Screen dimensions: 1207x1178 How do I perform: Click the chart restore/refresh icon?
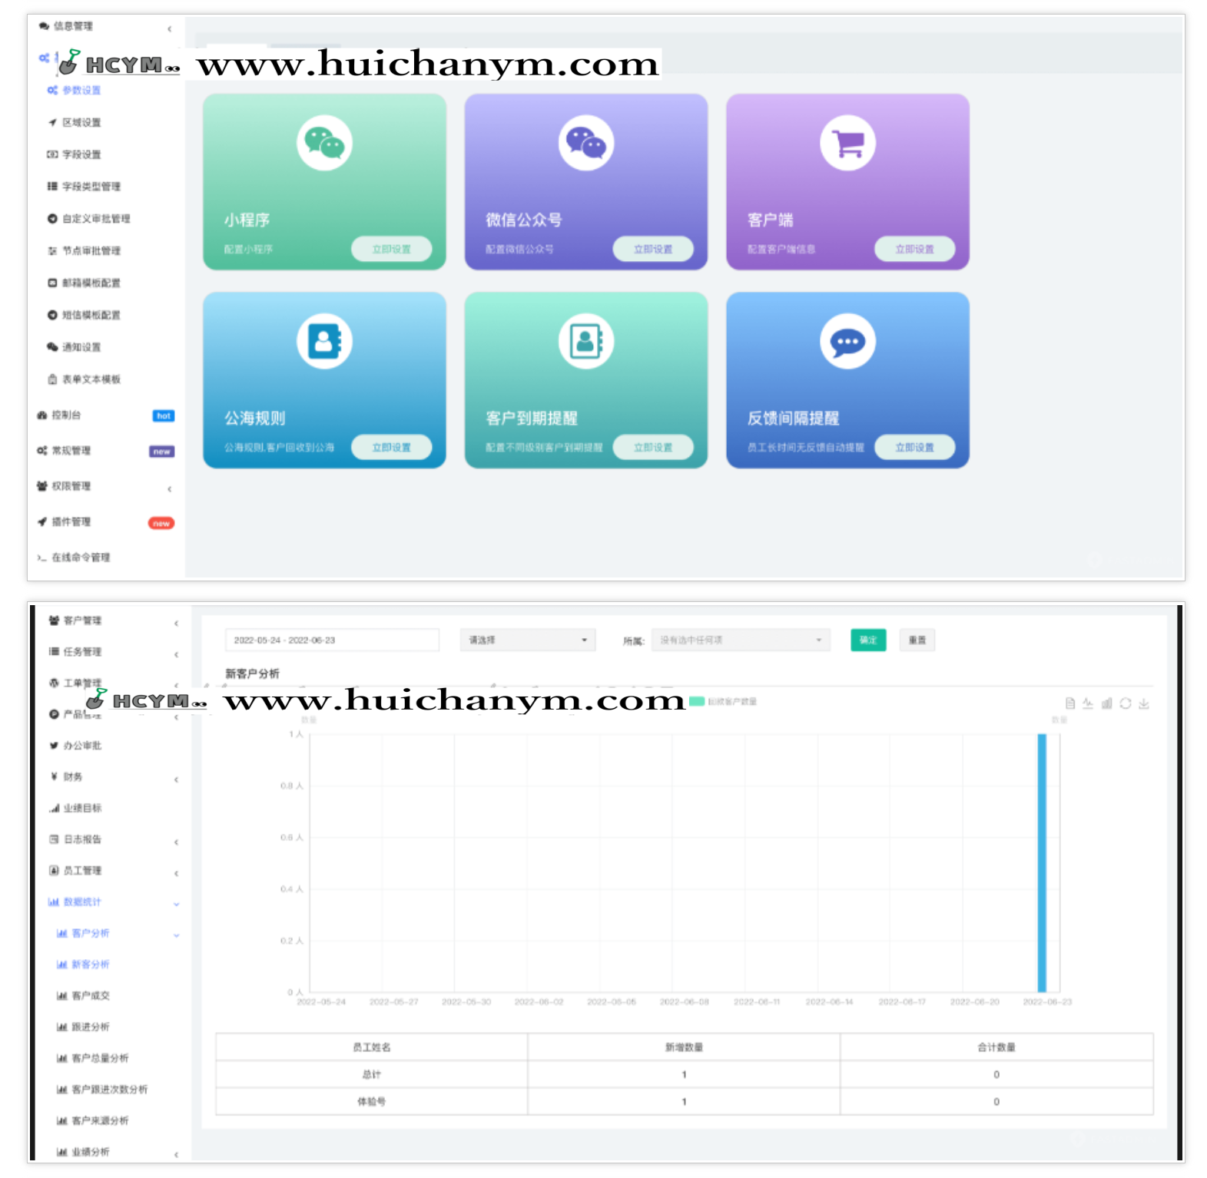point(1125,703)
